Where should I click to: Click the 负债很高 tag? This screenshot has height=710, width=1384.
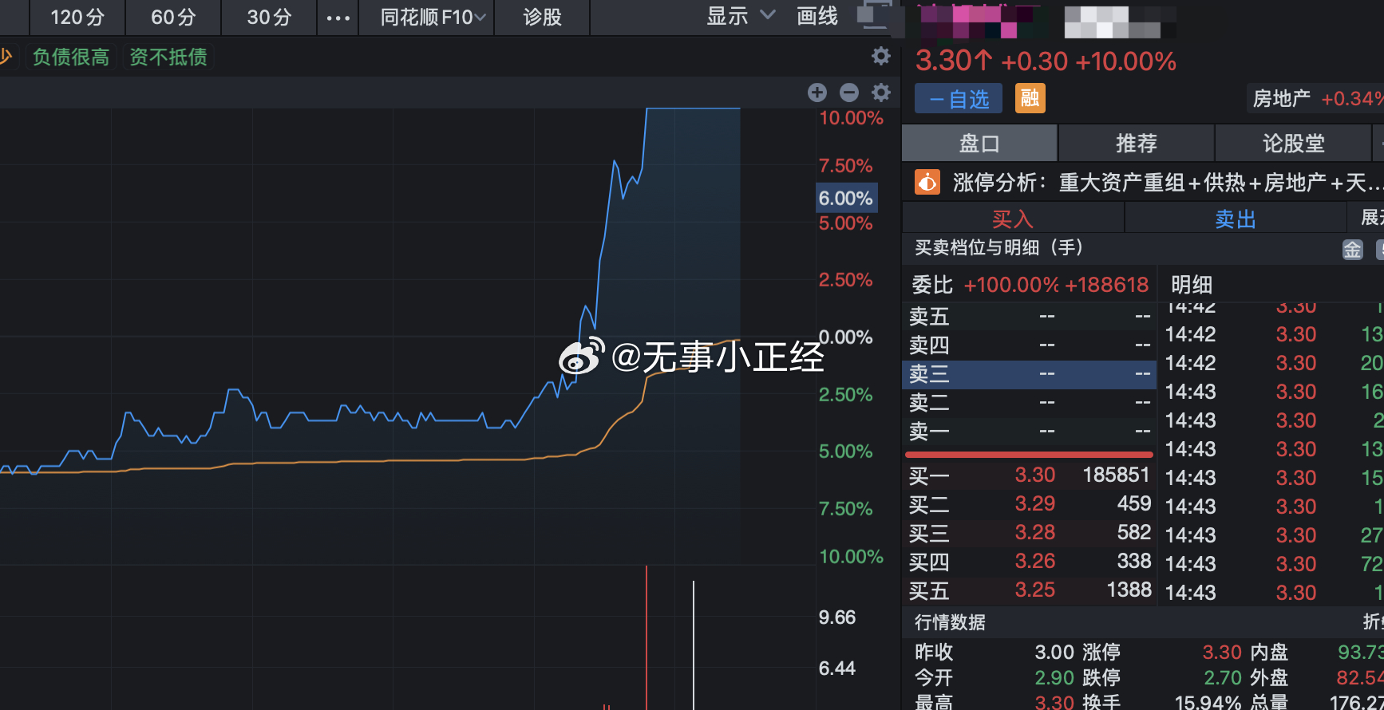71,57
